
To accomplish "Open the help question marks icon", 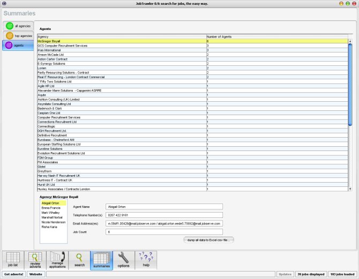I will point(145,259).
